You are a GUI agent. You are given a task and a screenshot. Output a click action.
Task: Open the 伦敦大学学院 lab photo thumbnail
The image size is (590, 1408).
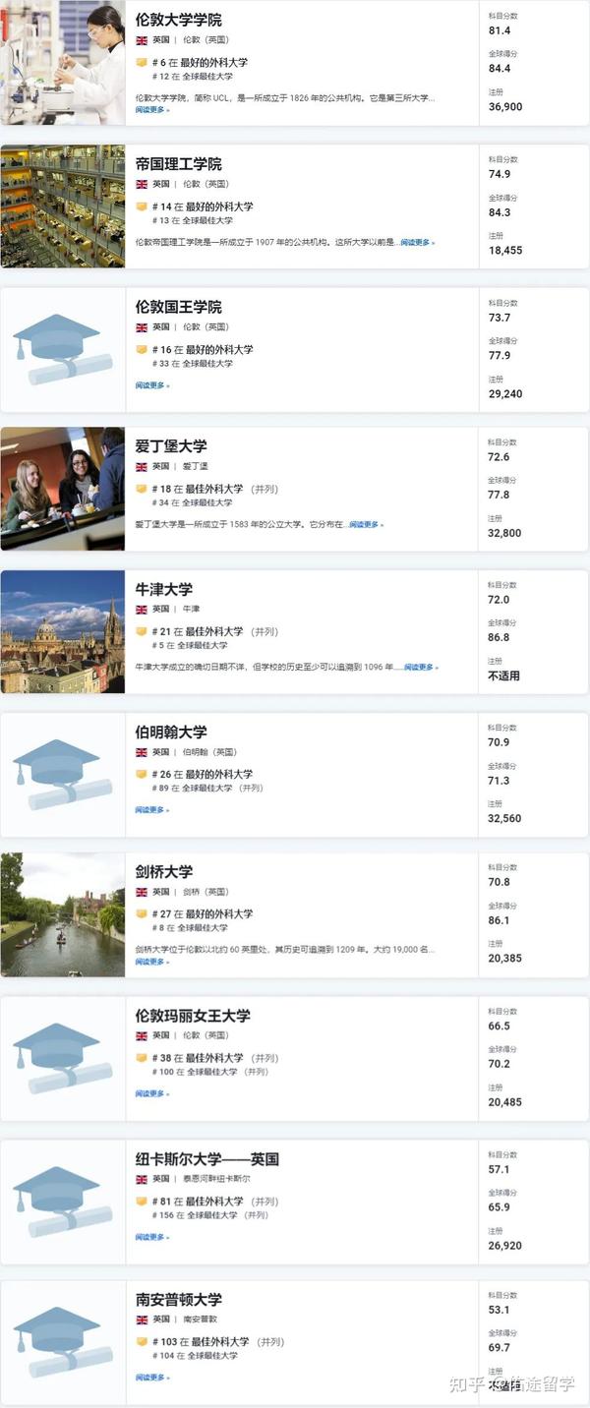(x=63, y=63)
